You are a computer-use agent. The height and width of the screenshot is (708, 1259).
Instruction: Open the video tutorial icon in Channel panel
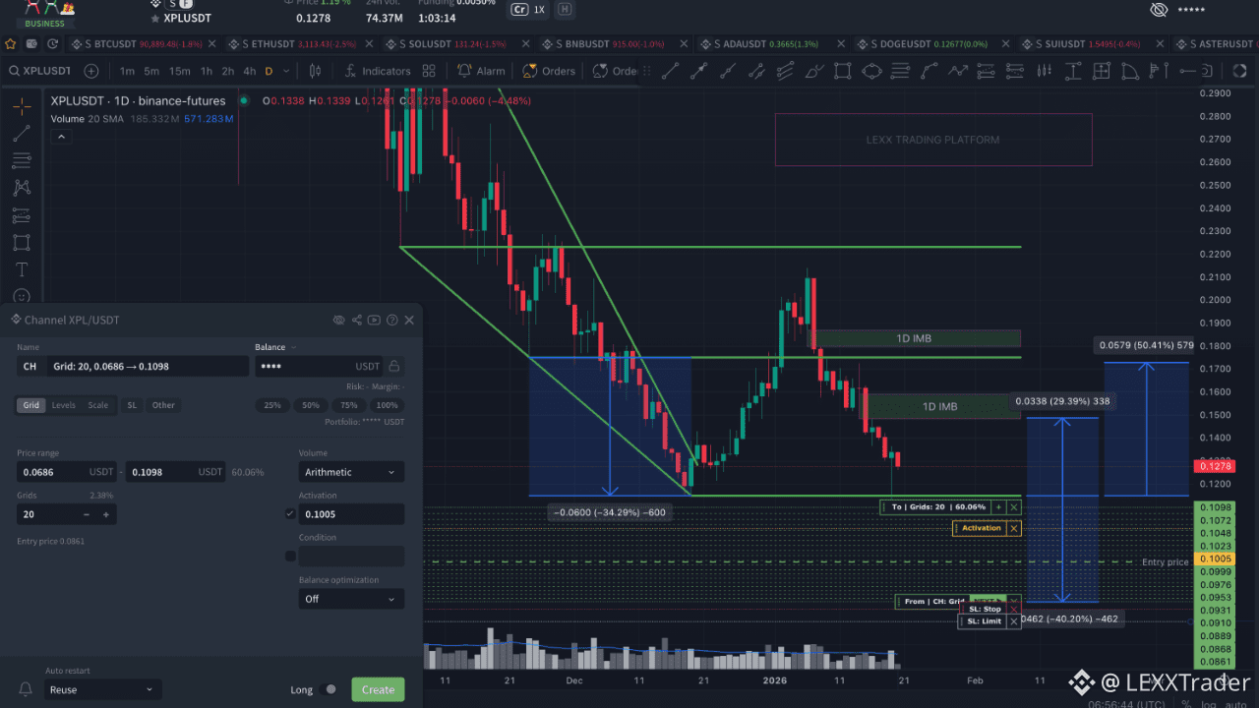(x=375, y=320)
